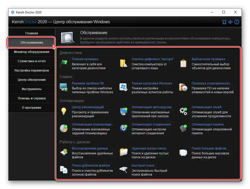Go to Центр обновления
Viewport: 250px width, 189px height.
click(x=32, y=80)
